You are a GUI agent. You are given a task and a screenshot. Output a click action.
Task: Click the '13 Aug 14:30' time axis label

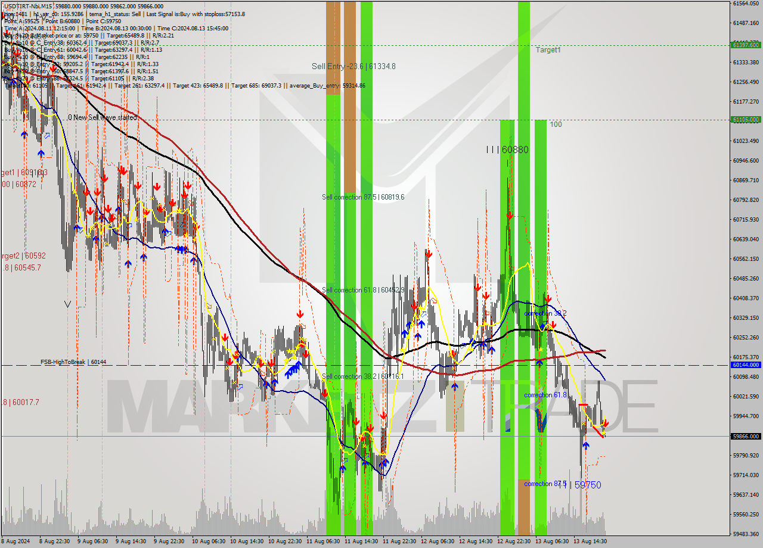tap(590, 541)
